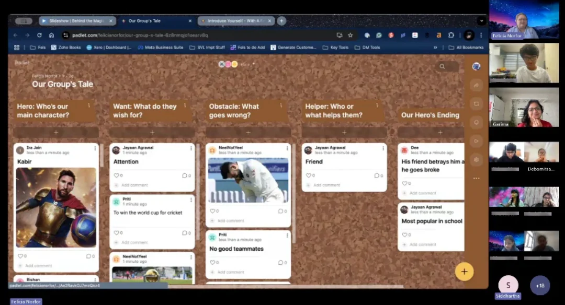Viewport: 565px width, 305px height.
Task: Start slideshow play icon in sidebar
Action: (476, 140)
